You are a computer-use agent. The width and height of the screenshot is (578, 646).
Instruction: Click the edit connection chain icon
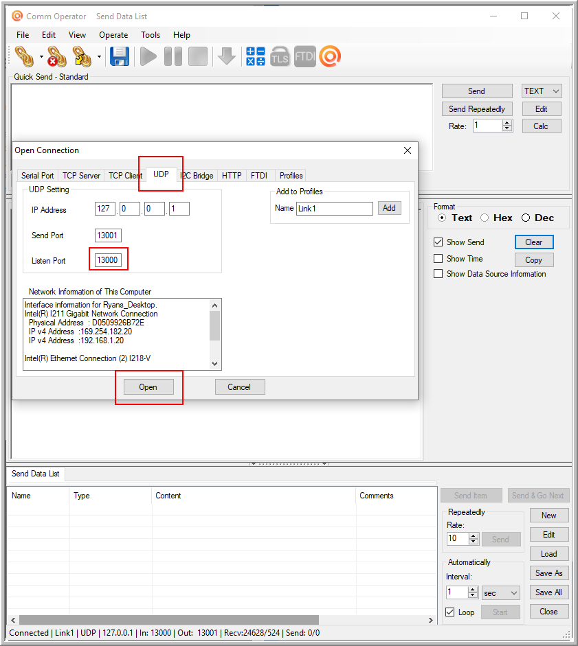82,56
